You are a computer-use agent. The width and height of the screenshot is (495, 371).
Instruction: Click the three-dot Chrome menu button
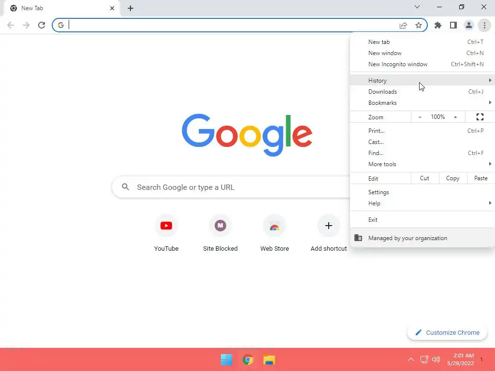coord(484,25)
